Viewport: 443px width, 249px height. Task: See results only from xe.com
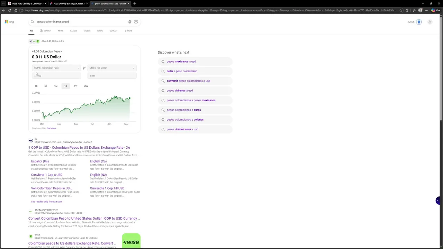47,202
